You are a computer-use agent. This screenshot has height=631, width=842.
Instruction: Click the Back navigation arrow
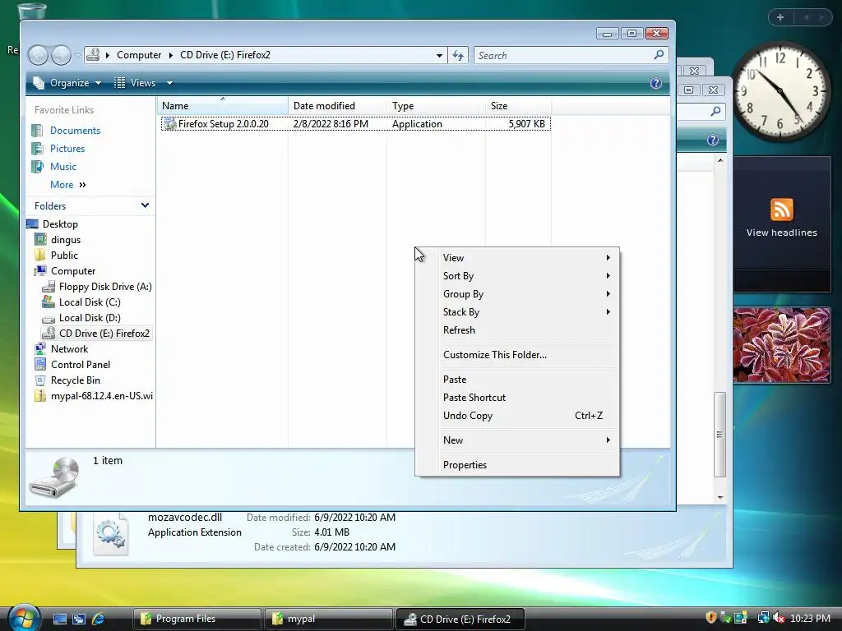tap(38, 55)
